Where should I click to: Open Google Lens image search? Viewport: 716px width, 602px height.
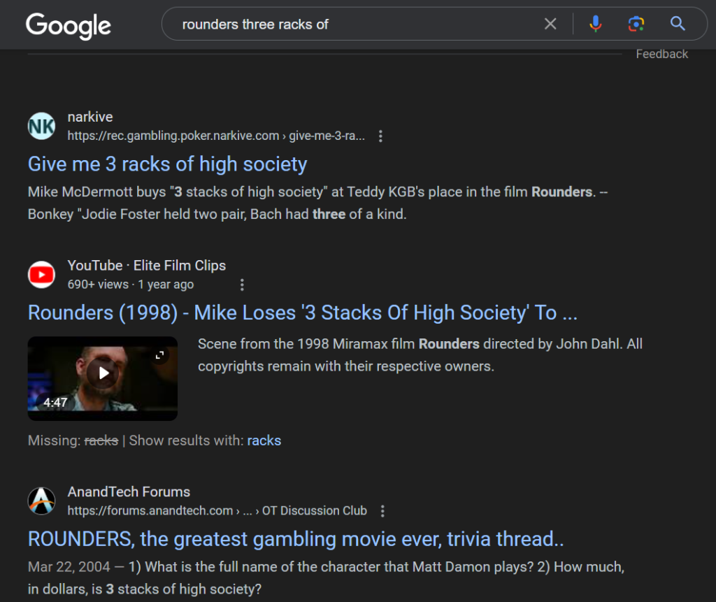[636, 24]
